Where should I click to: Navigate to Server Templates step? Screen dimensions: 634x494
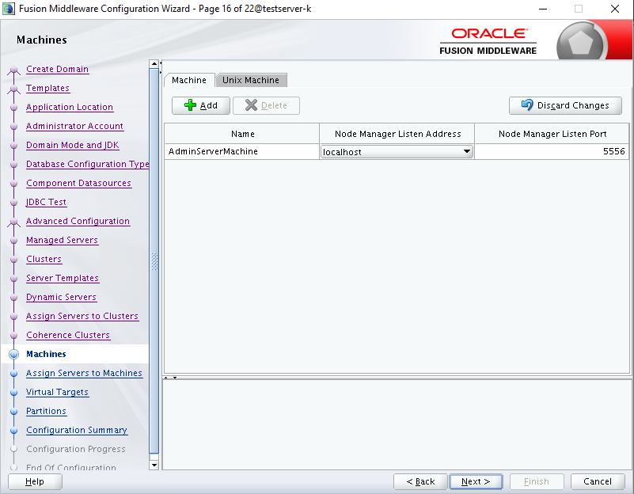click(63, 278)
